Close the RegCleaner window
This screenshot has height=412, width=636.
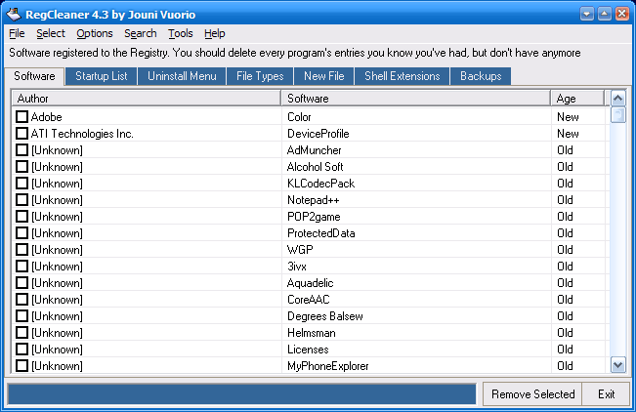tap(621, 15)
